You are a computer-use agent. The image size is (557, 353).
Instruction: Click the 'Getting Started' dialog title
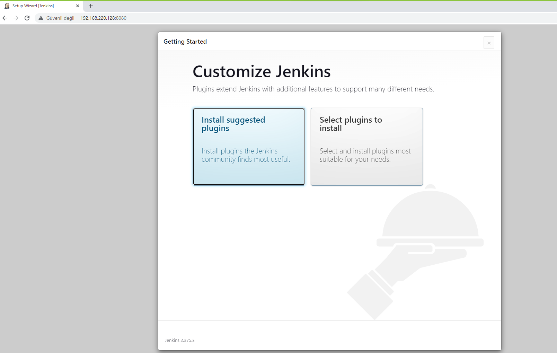coord(185,42)
